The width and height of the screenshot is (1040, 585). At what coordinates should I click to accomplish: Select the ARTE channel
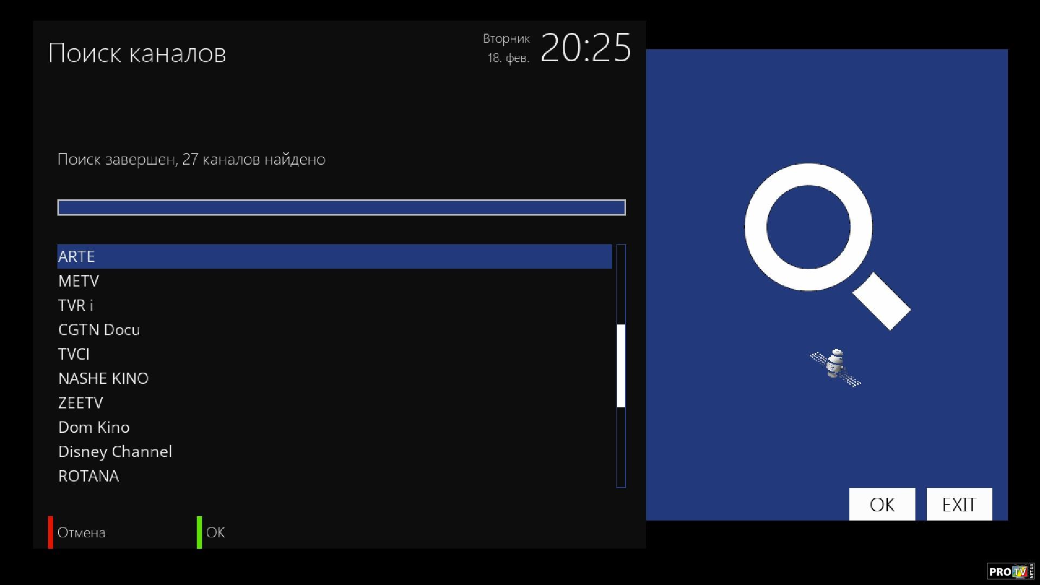pyautogui.click(x=335, y=256)
